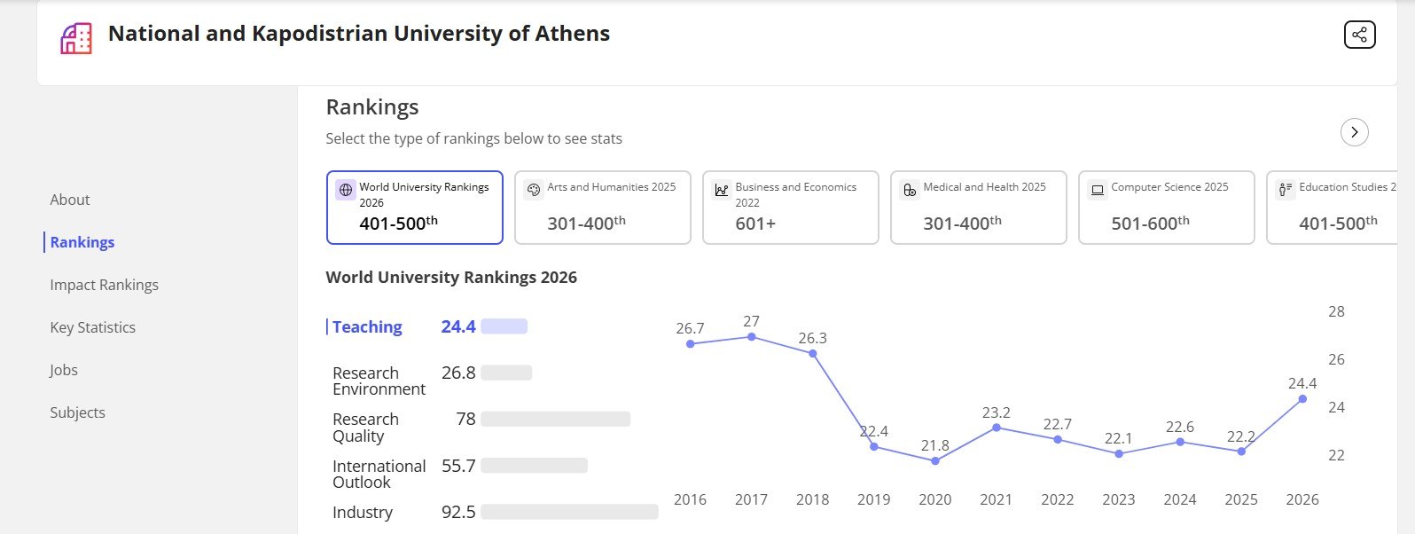Click the Education Studies card icon
The image size is (1415, 534).
[1286, 190]
